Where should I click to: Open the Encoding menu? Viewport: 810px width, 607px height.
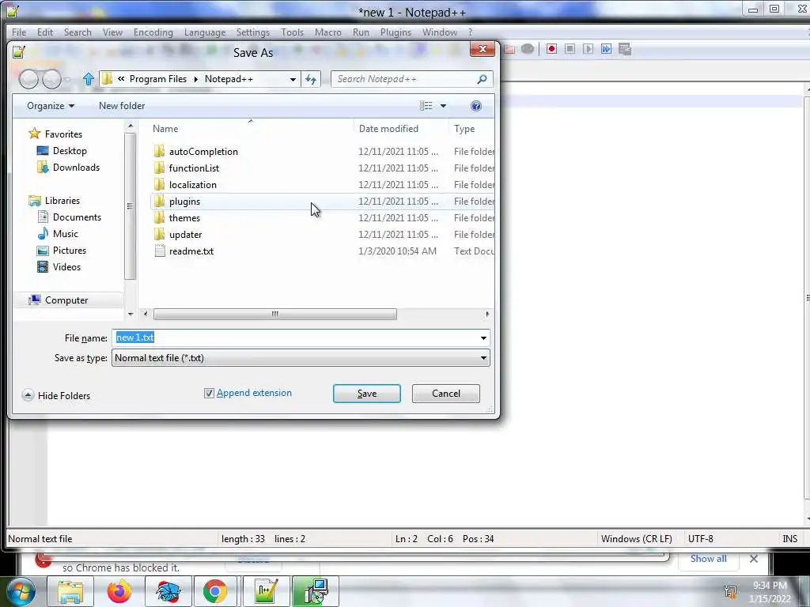153,32
